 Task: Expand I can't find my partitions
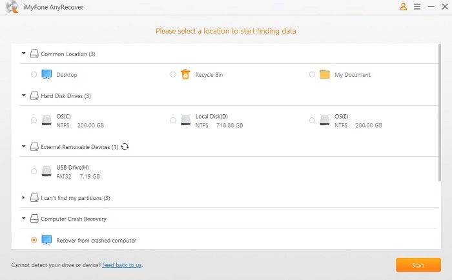pos(23,197)
